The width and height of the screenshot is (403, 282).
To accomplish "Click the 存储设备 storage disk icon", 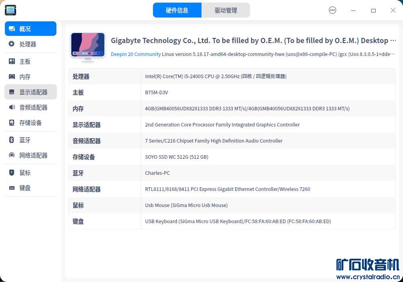I will click(12, 122).
